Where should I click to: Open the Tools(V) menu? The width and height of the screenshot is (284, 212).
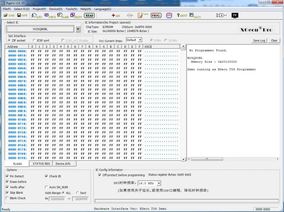[x=71, y=9]
